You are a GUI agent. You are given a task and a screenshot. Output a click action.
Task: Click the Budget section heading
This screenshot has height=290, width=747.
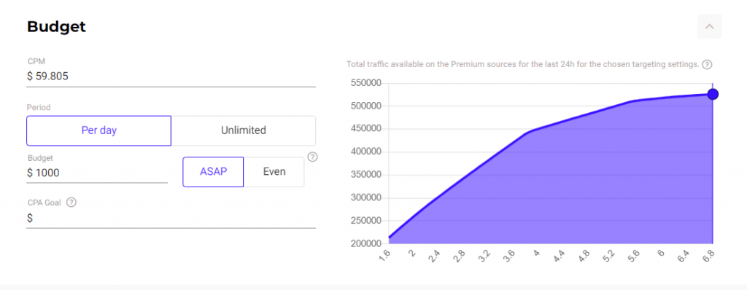tap(56, 27)
